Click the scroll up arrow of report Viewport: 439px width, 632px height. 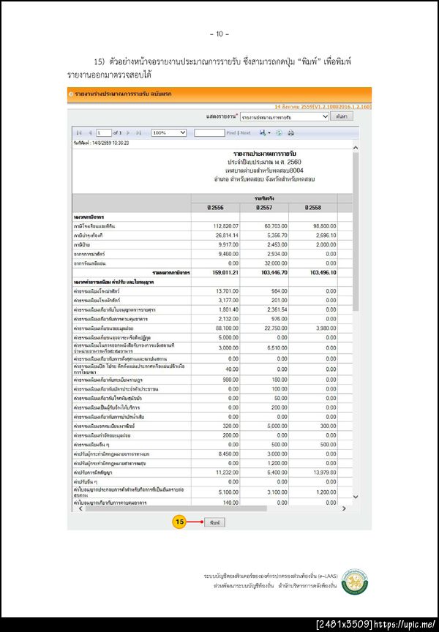(356, 148)
